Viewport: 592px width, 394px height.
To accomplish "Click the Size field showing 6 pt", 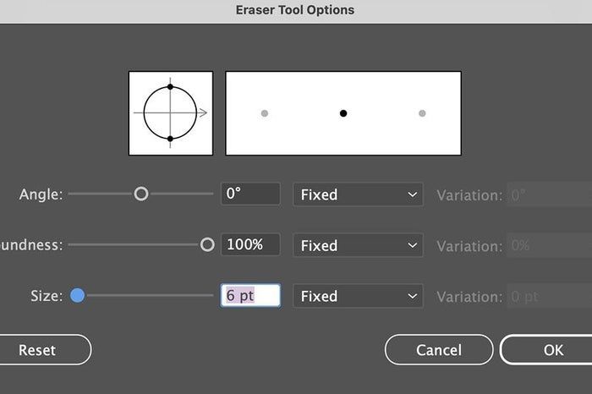I will pos(250,296).
